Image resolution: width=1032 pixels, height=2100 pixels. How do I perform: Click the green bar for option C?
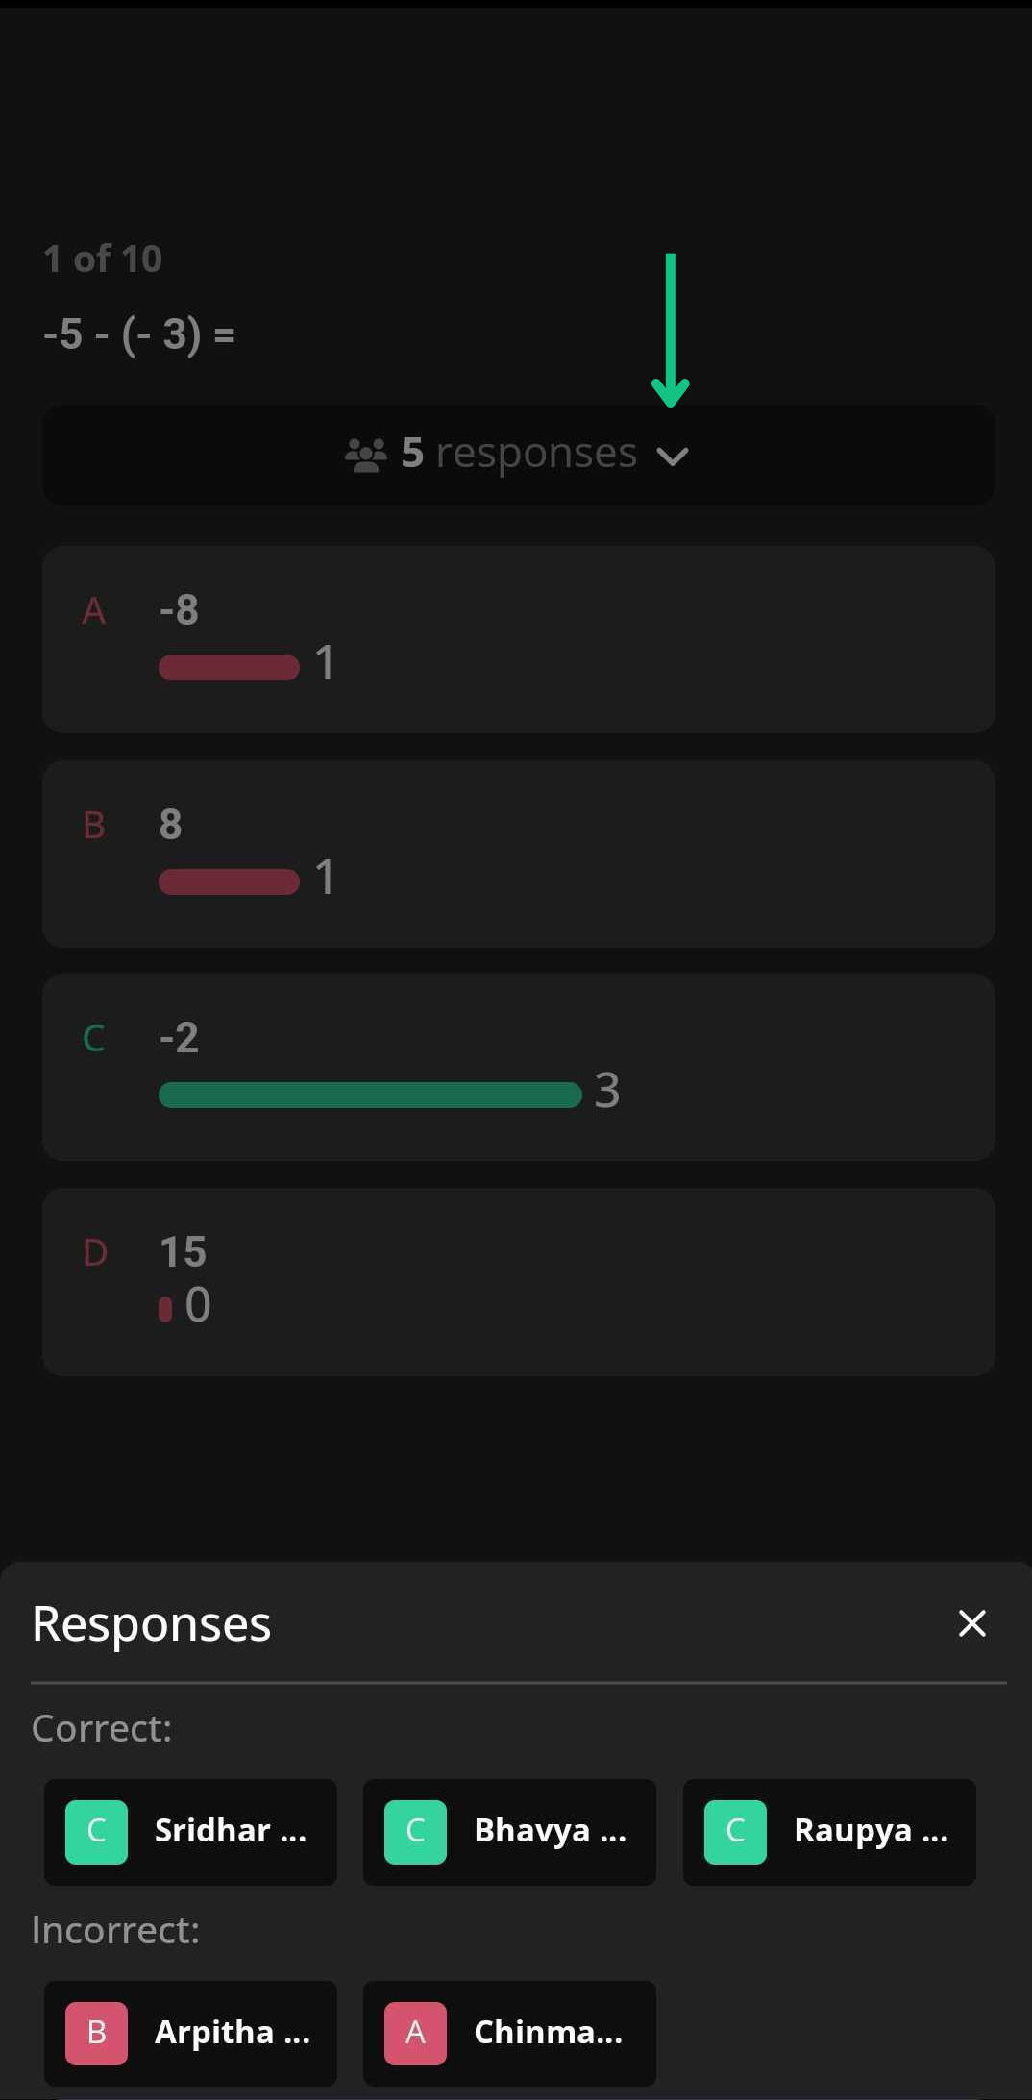coord(370,1095)
